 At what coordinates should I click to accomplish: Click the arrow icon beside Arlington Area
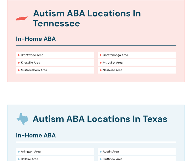(19, 152)
